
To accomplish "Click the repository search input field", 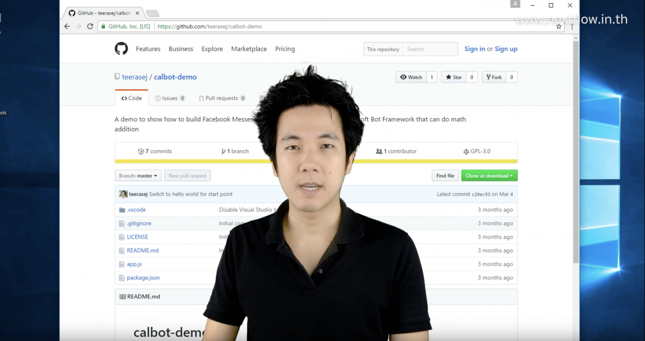I will click(x=430, y=49).
